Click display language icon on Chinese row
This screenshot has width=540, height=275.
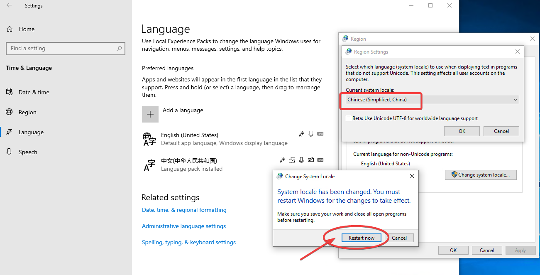[283, 160]
